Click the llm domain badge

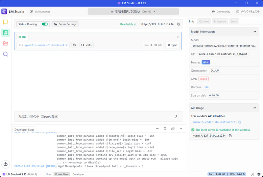[206, 87]
